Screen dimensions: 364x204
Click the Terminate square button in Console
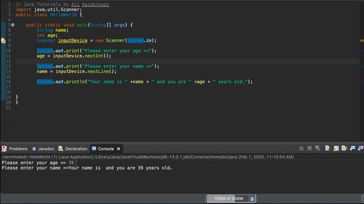301,148
